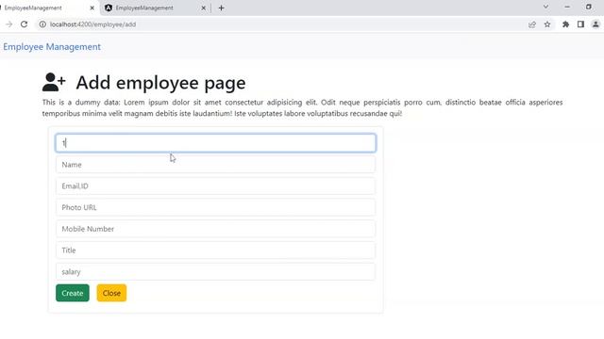Click the dummy data paragraph text
This screenshot has height=339, width=604.
tap(302, 107)
